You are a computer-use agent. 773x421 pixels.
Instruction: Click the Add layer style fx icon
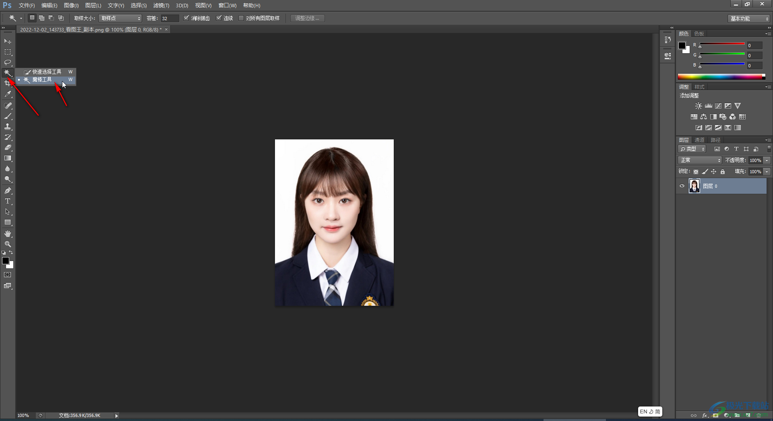point(705,415)
